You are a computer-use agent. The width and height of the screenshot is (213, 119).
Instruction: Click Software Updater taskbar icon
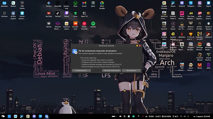pos(47,116)
